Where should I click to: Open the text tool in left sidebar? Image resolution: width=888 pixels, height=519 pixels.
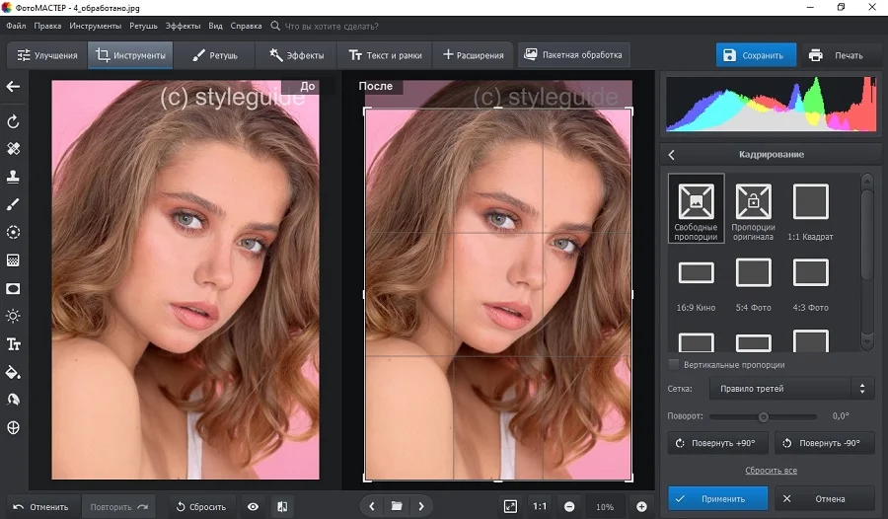tap(14, 344)
